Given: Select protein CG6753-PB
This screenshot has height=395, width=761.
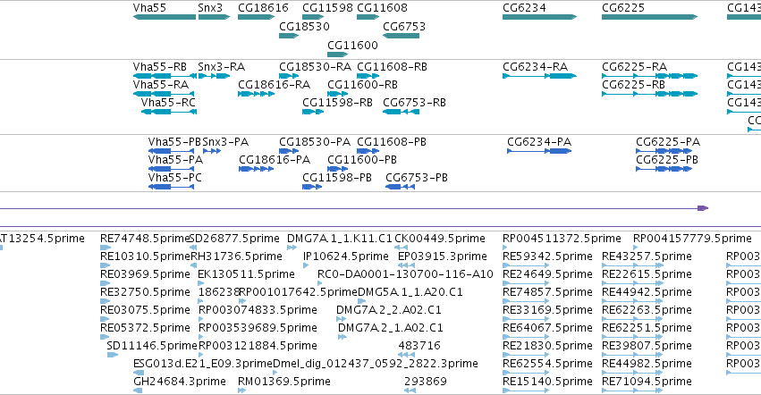Looking at the screenshot, I should coord(417,178).
